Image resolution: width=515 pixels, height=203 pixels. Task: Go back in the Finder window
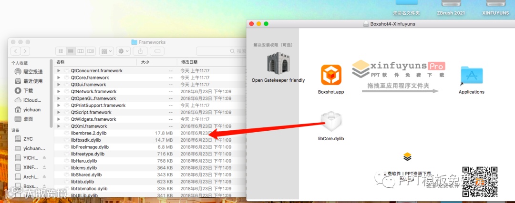(15, 51)
